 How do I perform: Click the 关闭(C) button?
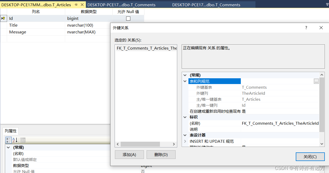(310, 157)
